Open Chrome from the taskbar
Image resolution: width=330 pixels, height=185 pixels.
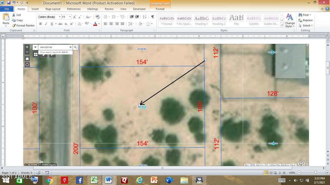(x=49, y=180)
